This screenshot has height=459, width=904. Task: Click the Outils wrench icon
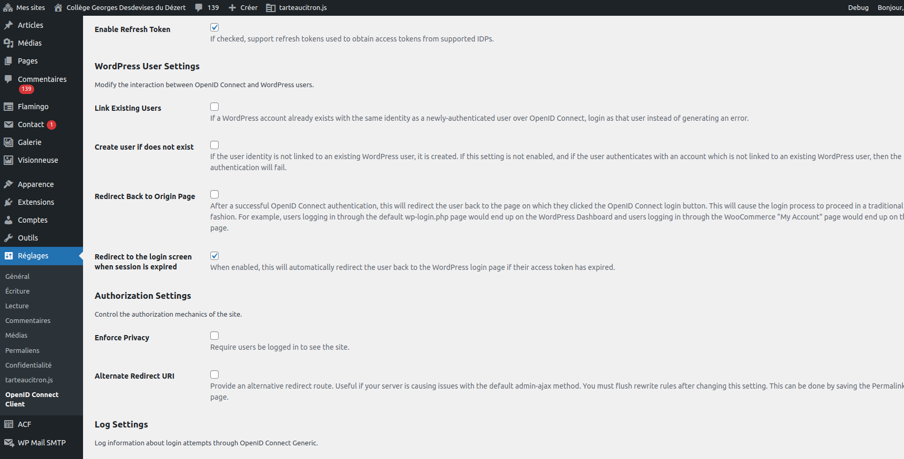(8, 238)
